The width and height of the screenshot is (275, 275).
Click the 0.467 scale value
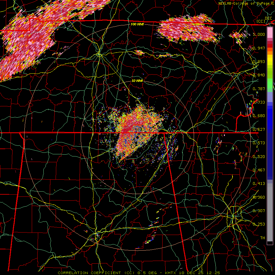[259, 170]
